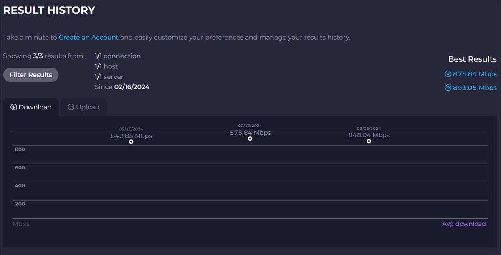Select the 875.84 Mbps chart data point
The height and width of the screenshot is (255, 501).
click(x=250, y=139)
